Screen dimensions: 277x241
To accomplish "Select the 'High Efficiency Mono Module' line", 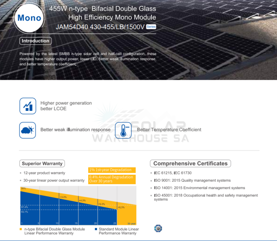I will 112,17.
